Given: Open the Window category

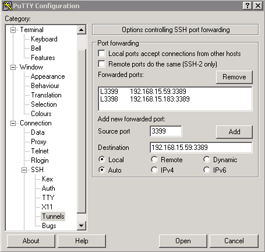Looking at the screenshot, I should pyautogui.click(x=31, y=67).
